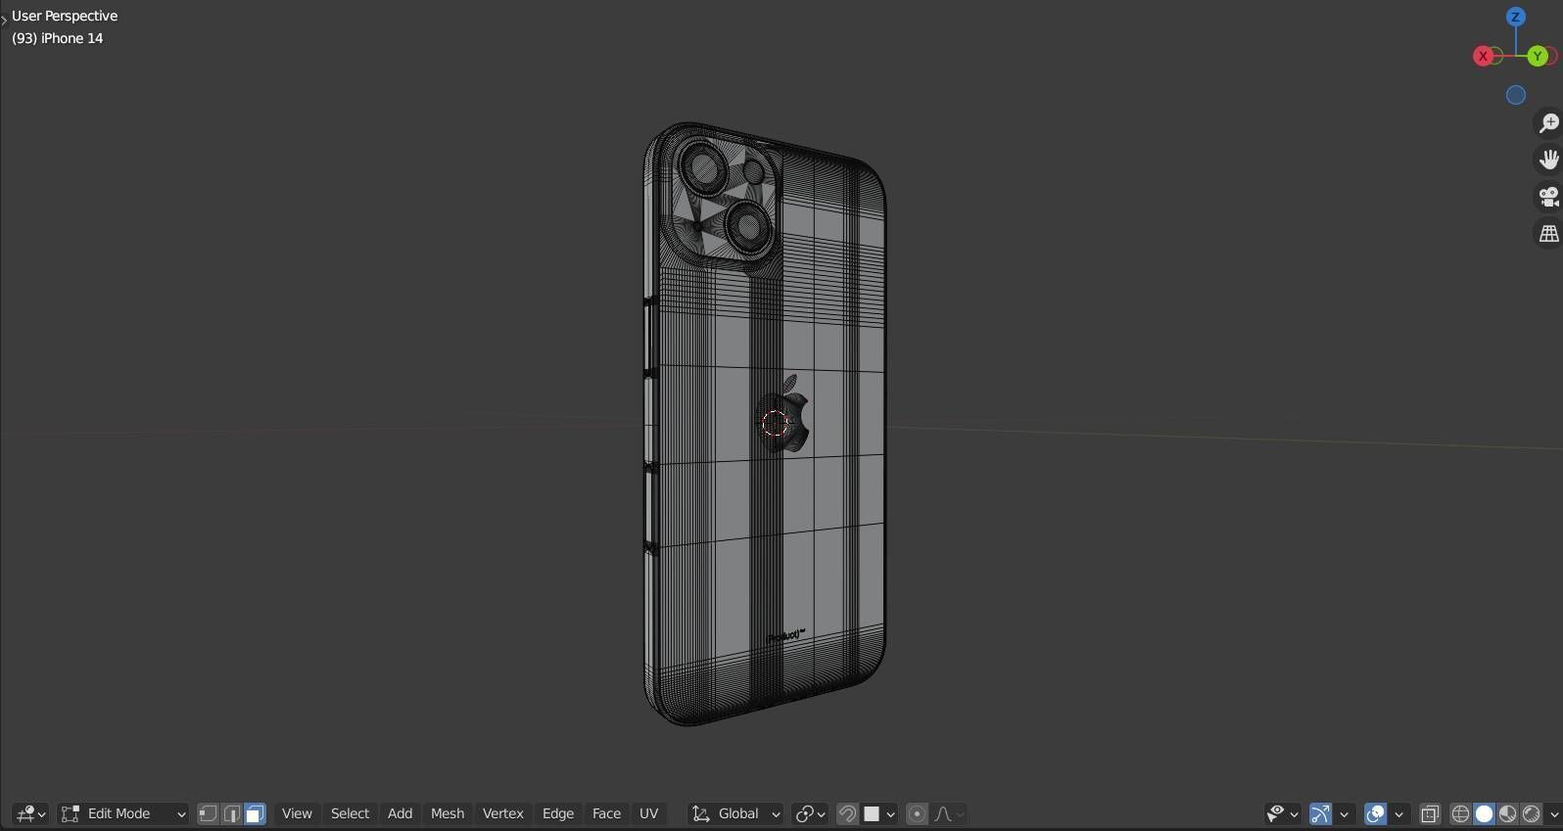
Task: Click the pan hand viewport icon
Action: click(1548, 160)
